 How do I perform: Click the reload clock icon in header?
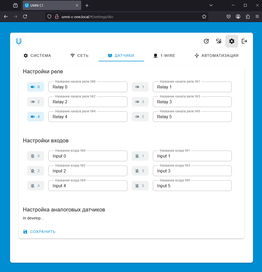tap(206, 41)
